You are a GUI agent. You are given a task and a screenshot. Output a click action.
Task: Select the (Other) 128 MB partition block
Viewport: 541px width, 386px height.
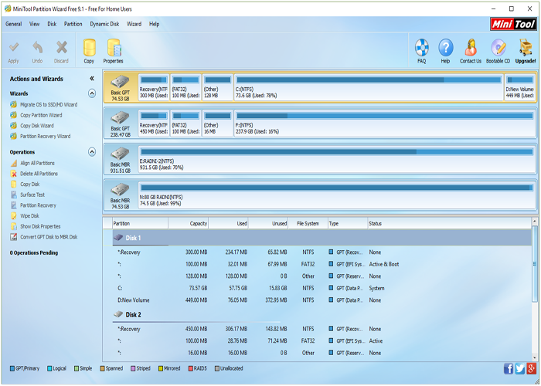pos(218,87)
